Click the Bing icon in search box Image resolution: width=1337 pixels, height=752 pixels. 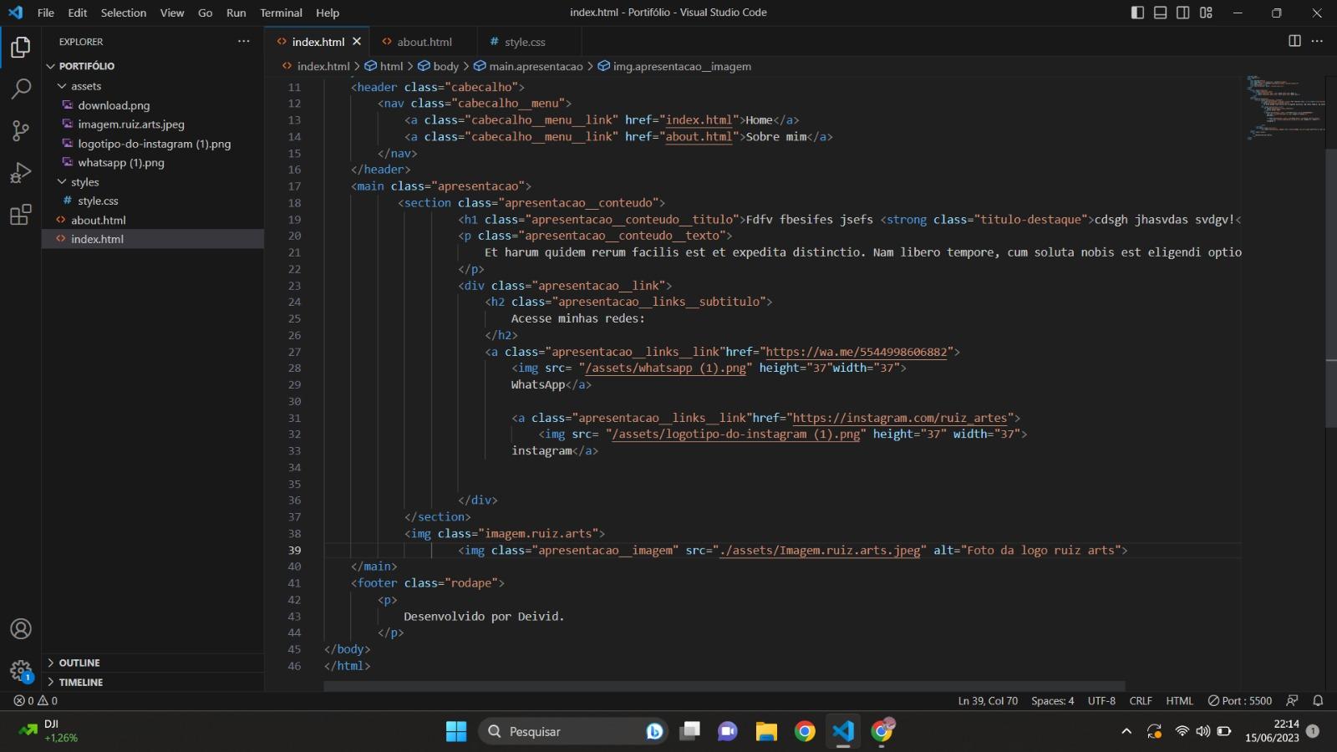click(x=654, y=732)
